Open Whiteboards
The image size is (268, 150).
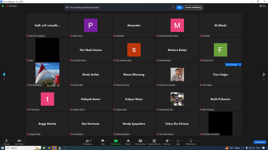click(x=191, y=142)
